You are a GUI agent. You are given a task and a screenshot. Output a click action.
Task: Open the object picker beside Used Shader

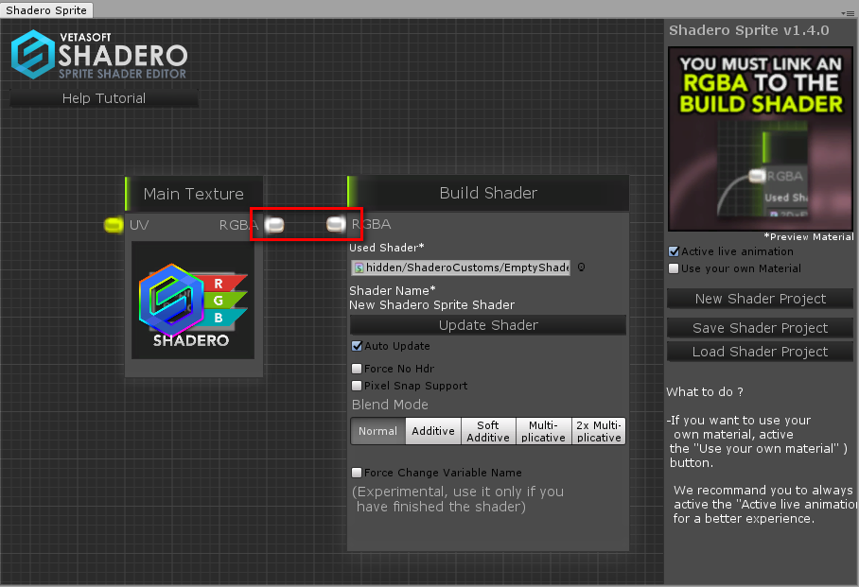pos(581,268)
